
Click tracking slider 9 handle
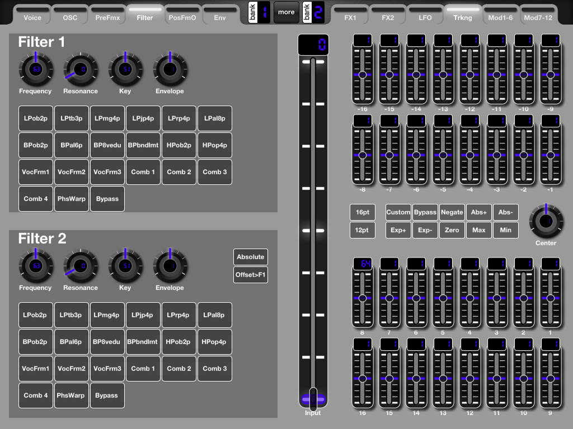pos(551,379)
